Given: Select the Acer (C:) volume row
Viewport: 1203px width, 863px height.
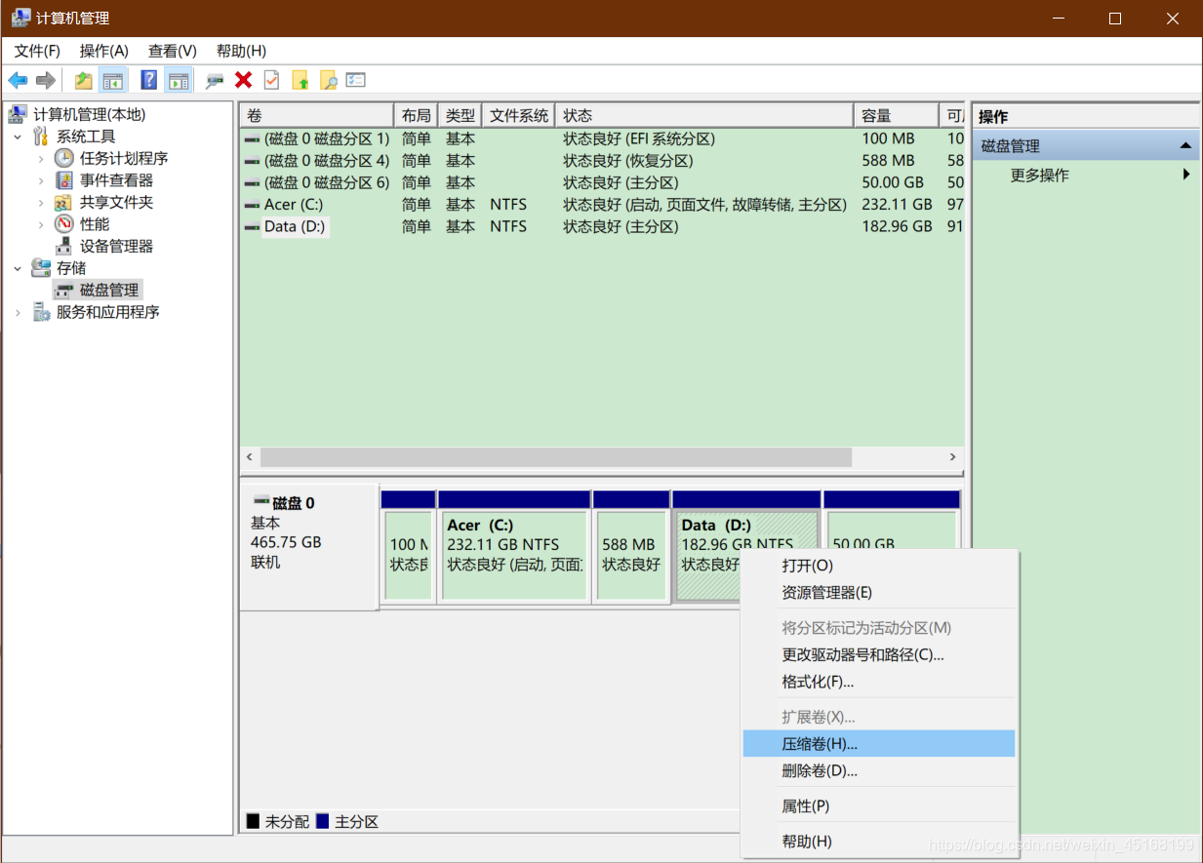Looking at the screenshot, I should pos(601,205).
